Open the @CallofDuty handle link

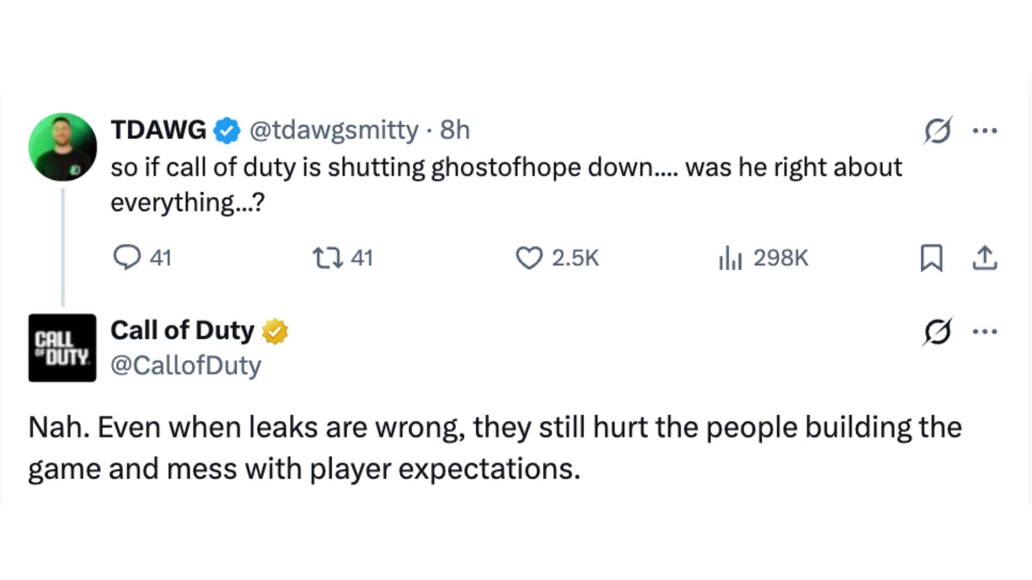coord(186,366)
